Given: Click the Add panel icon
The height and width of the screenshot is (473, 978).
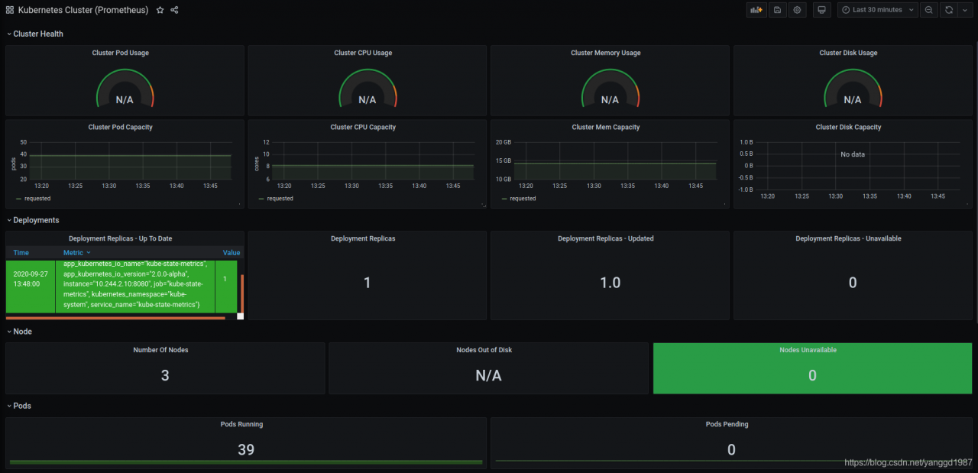Looking at the screenshot, I should coord(756,10).
